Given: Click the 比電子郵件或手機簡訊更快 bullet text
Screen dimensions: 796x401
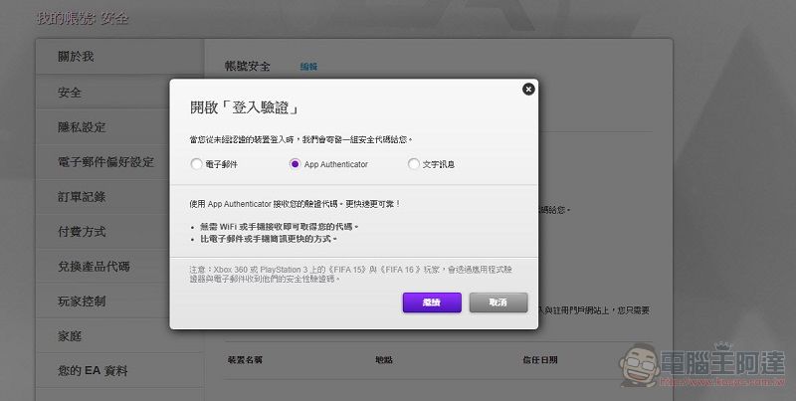Looking at the screenshot, I should click(269, 239).
